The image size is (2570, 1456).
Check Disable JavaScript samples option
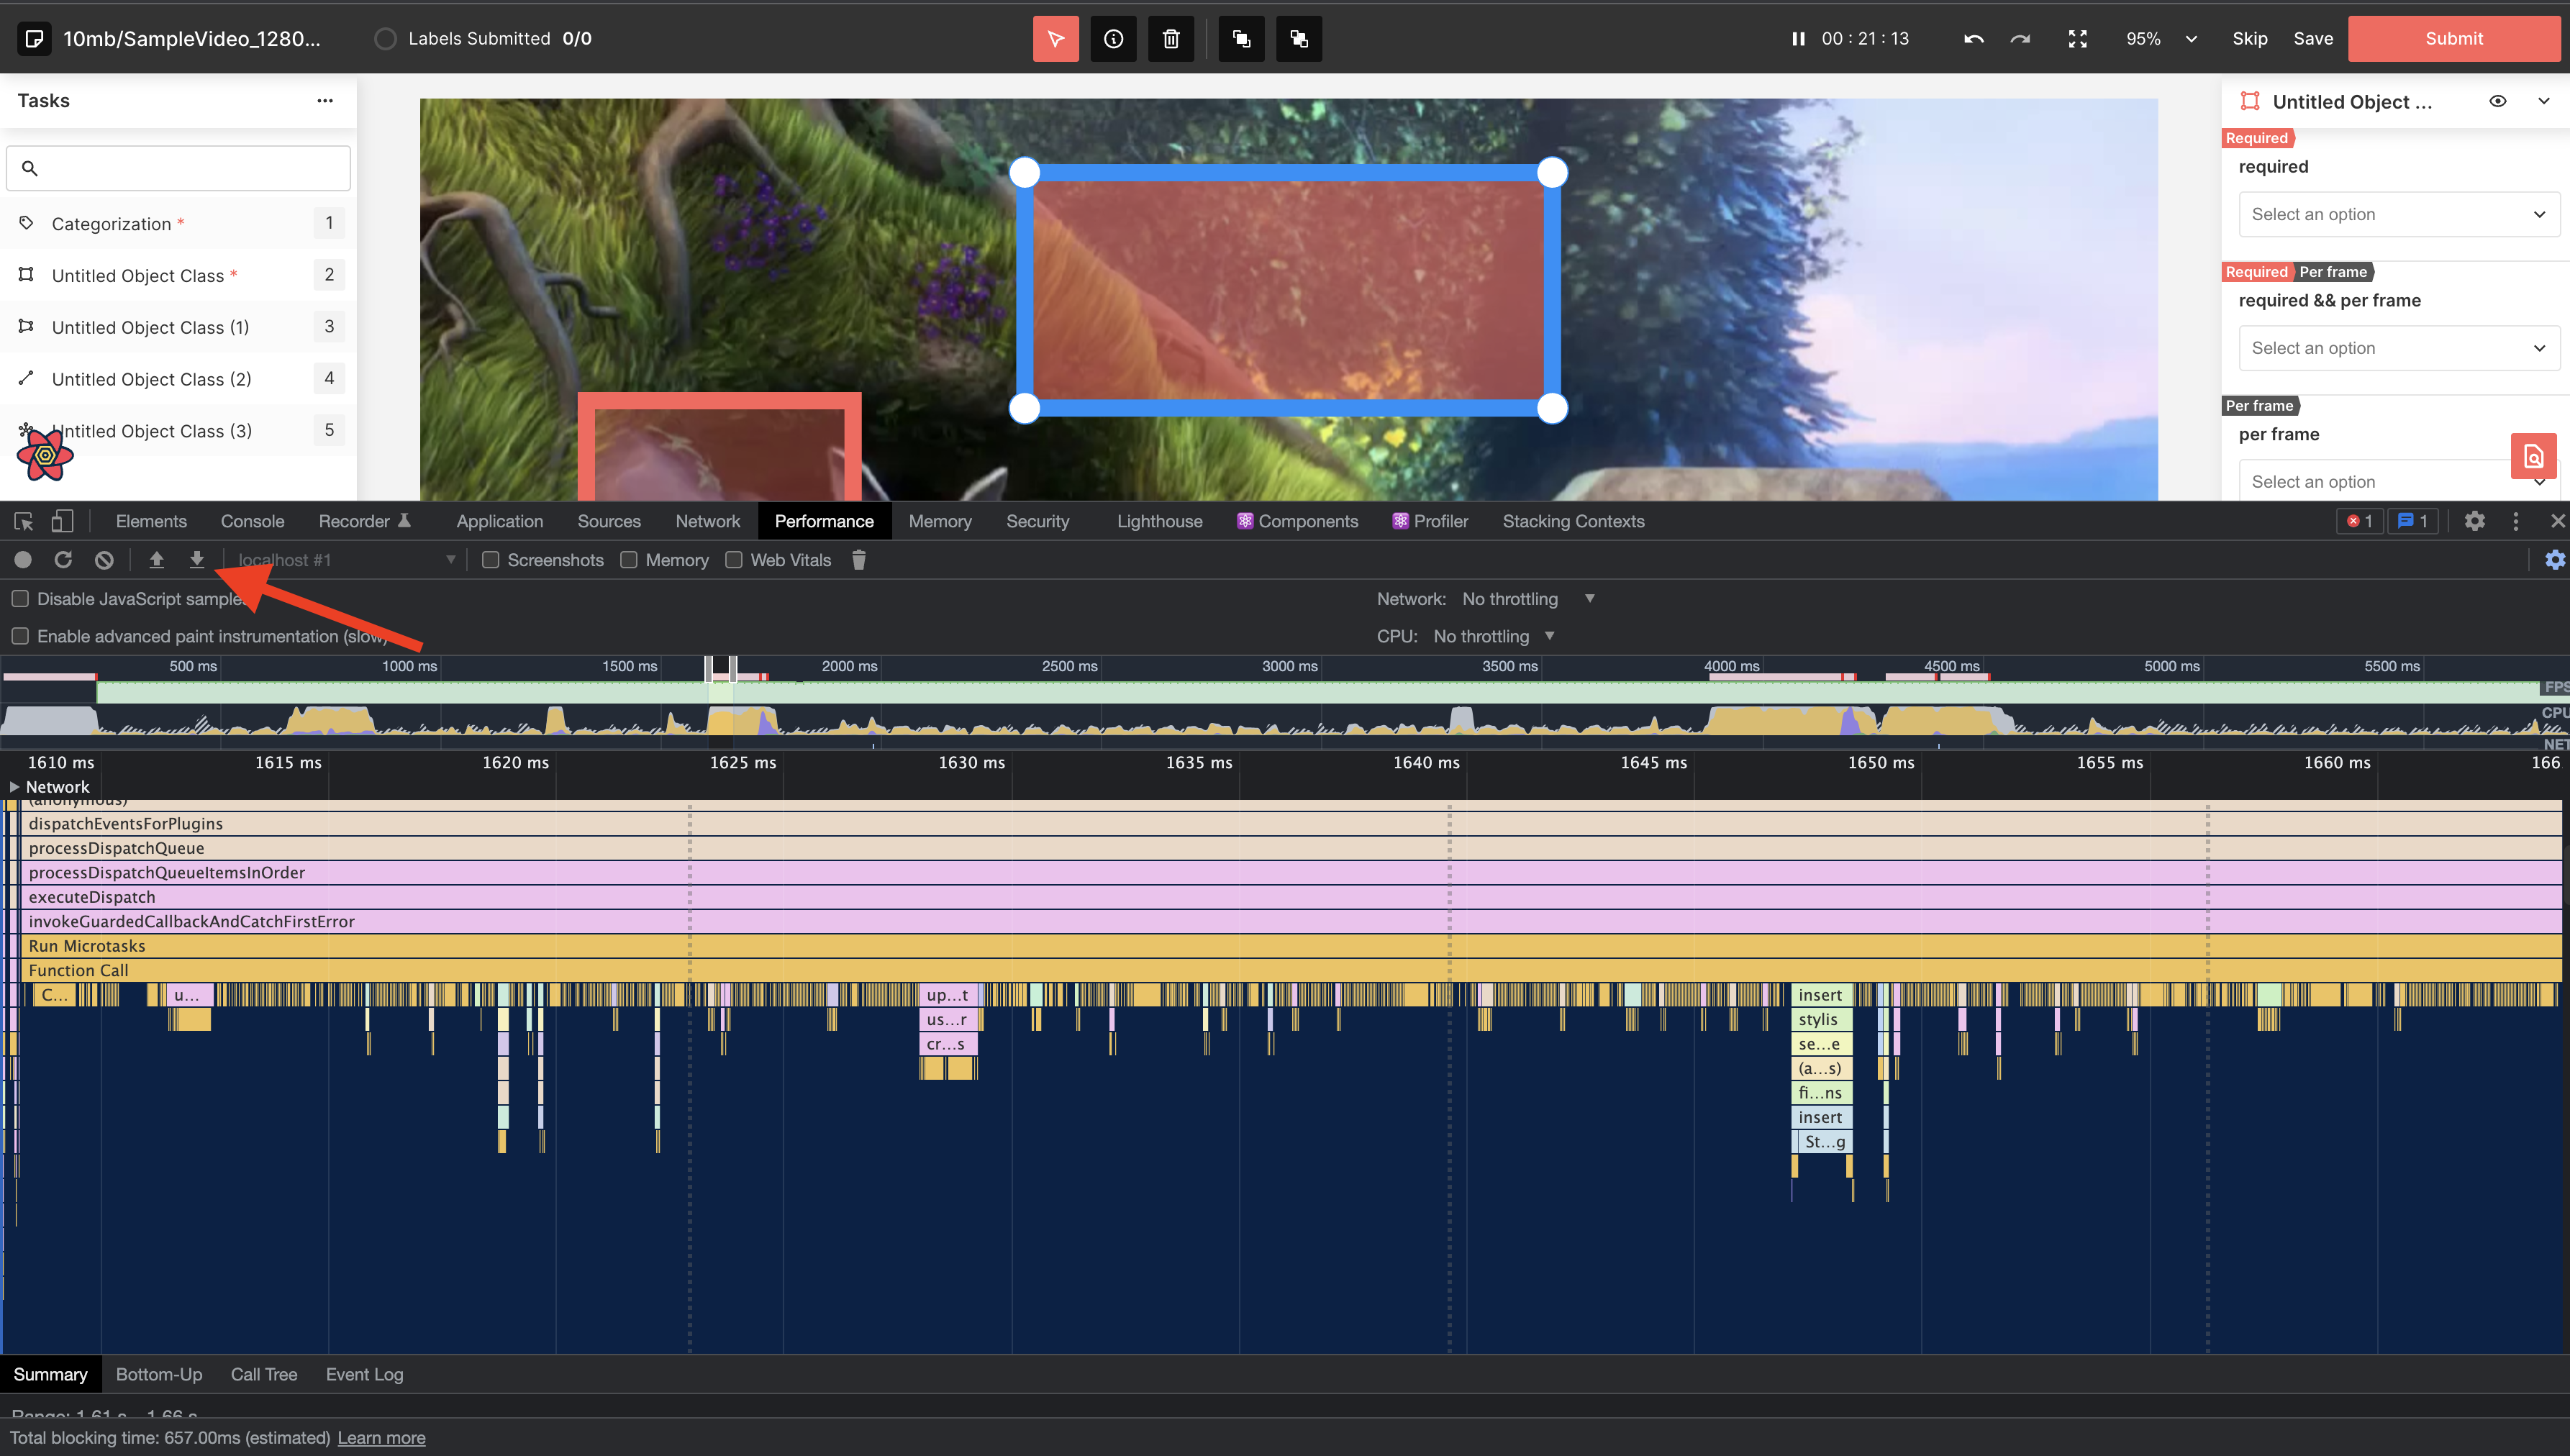[x=20, y=599]
